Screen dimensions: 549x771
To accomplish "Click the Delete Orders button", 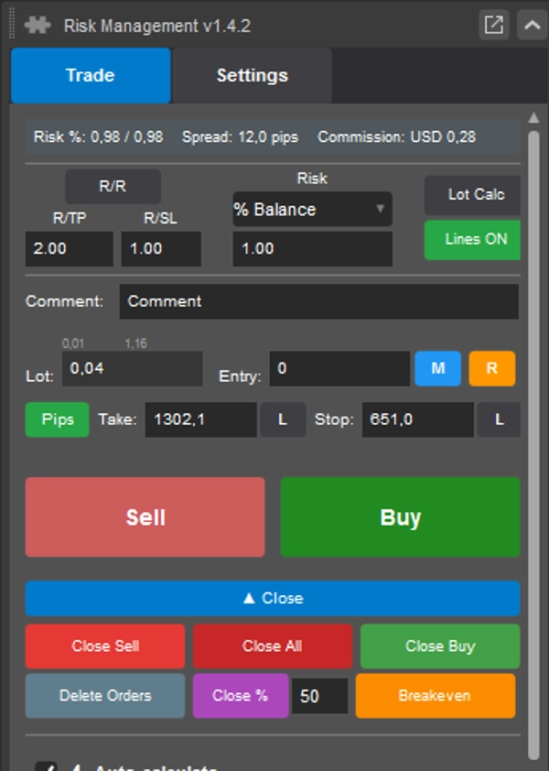I will coord(105,696).
